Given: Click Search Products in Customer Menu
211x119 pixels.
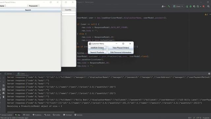Looking at the screenshot, I should coord(97,52).
